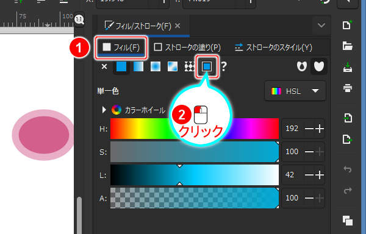Click 1:1 zoom icon beside ruler
The width and height of the screenshot is (366, 234).
[x=79, y=19]
